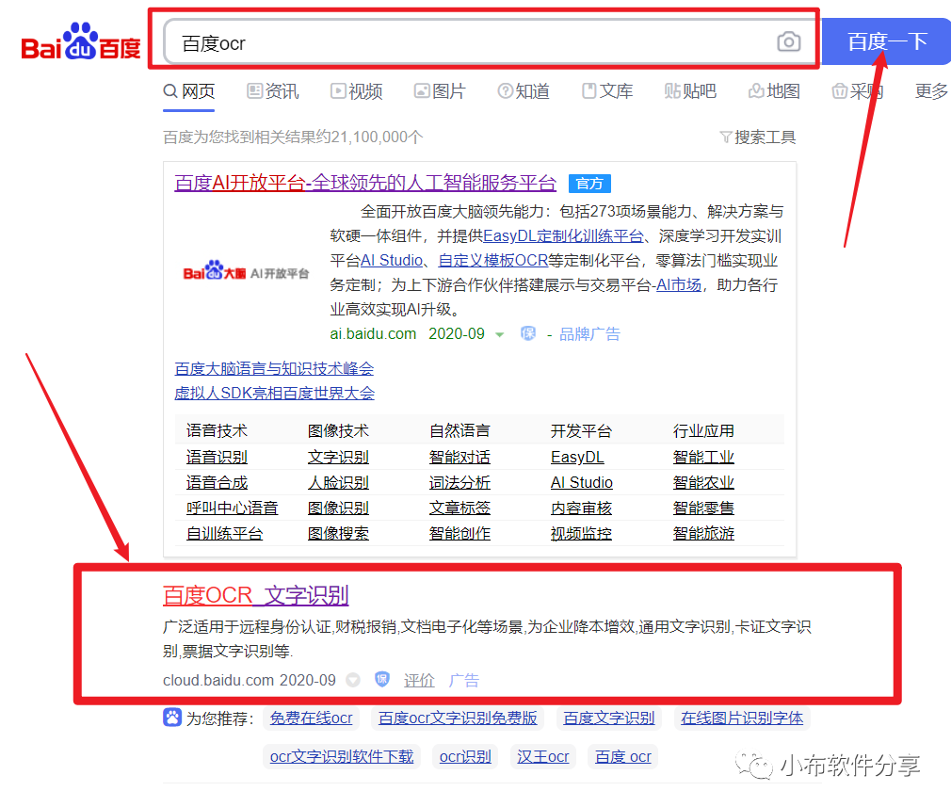Open the 视频监控 link
951x807 pixels.
tap(581, 533)
